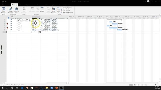Open the Task Name column filter dropdown
Screen dimensions: 161x90
[x=31, y=18]
